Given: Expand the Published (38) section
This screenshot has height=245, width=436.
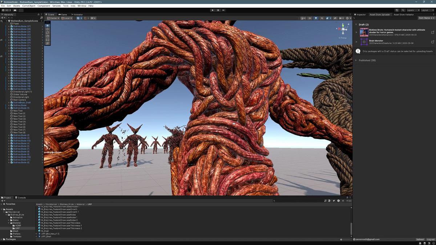Looking at the screenshot, I should click(x=356, y=60).
